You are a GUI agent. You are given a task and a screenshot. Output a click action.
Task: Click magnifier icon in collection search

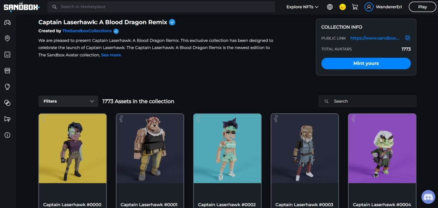[326, 101]
